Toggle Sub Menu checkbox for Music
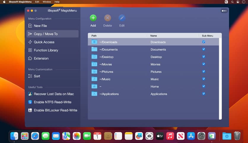 click(x=204, y=79)
